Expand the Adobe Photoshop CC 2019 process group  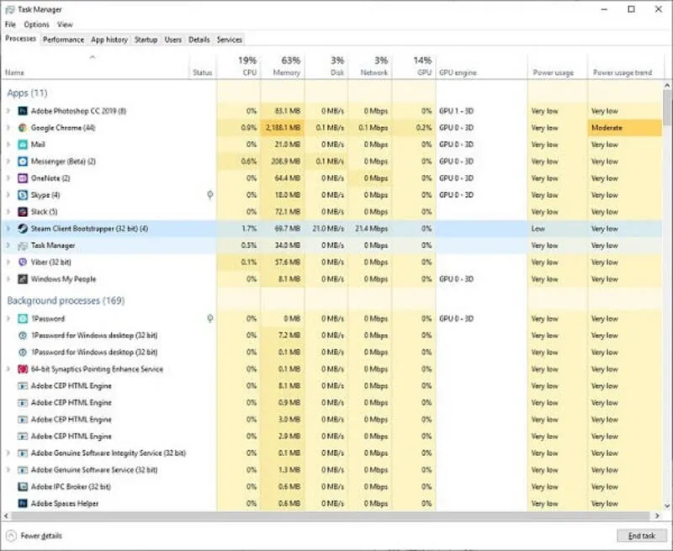8,111
